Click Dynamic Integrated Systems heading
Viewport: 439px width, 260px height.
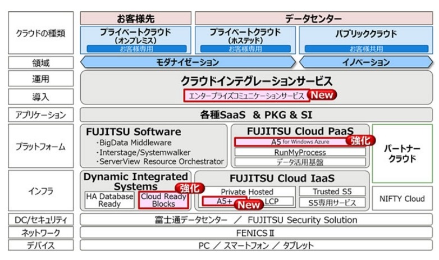click(135, 181)
